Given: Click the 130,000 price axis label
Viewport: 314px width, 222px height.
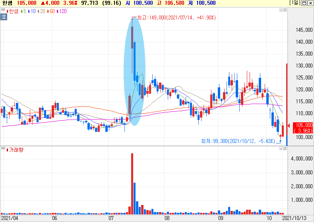Looking at the screenshot, I should pyautogui.click(x=304, y=66).
